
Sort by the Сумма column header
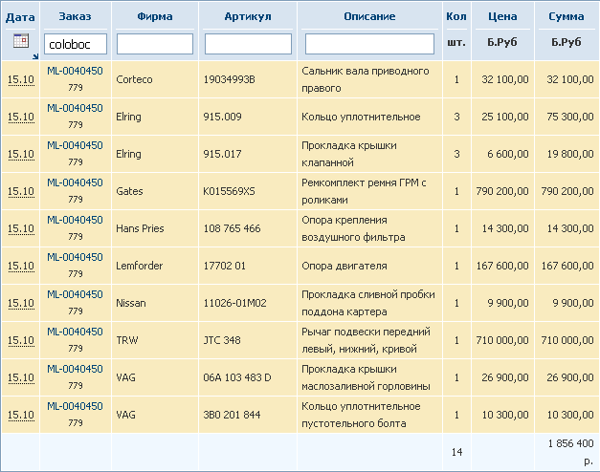567,16
